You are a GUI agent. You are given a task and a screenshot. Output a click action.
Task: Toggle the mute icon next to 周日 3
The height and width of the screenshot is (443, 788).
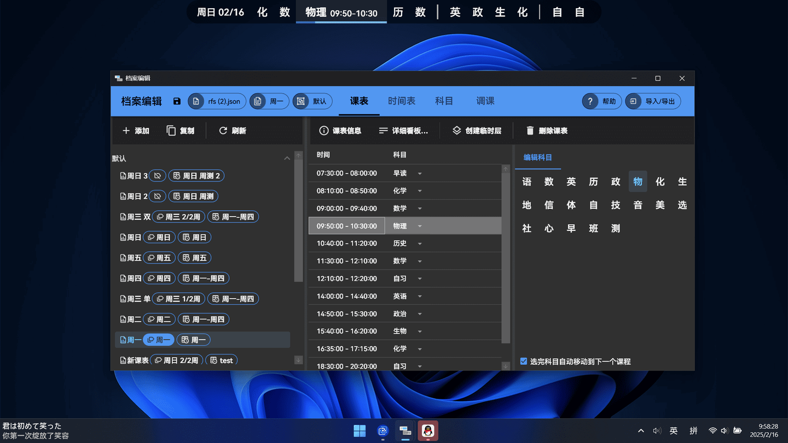(x=157, y=176)
